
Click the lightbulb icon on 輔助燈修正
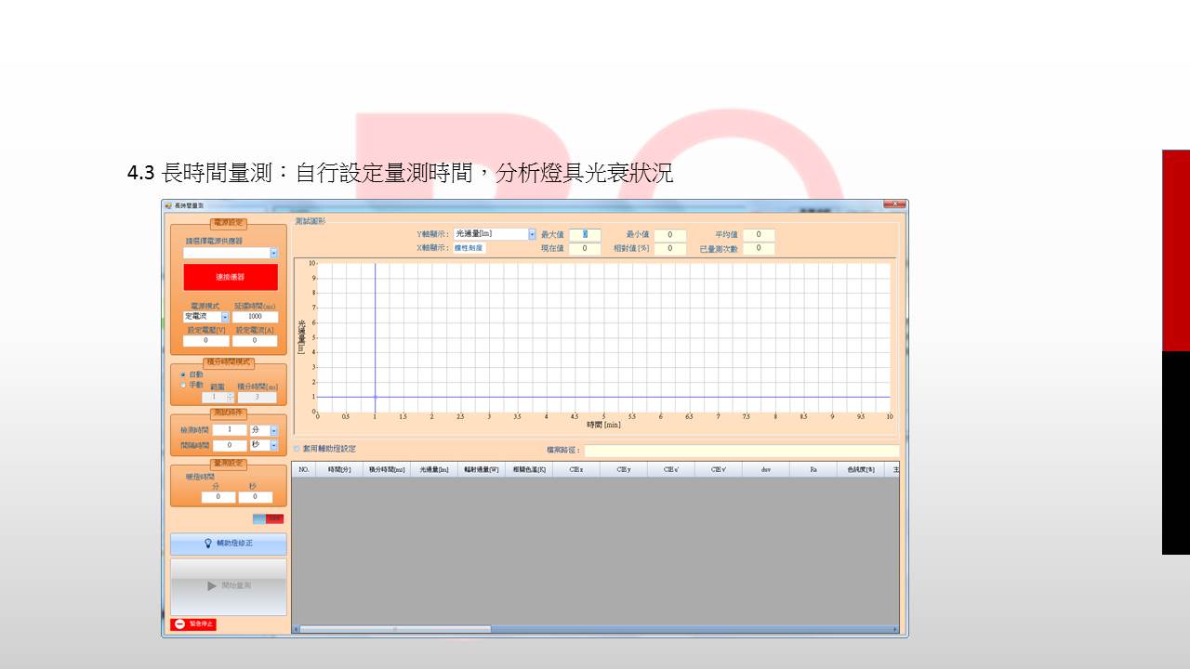(x=208, y=544)
